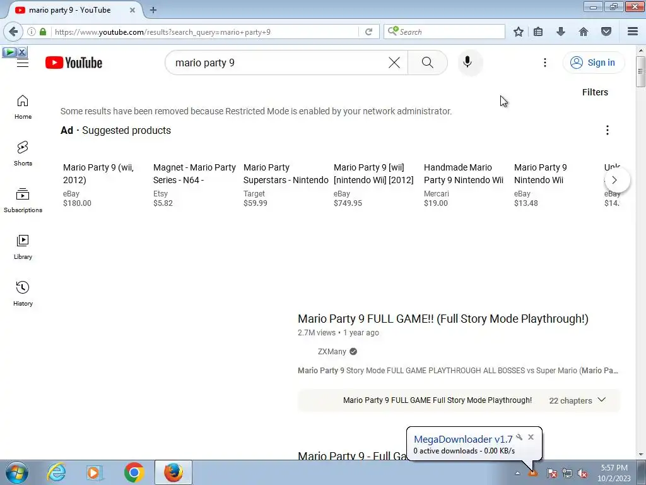Click the green padlock security icon
Image resolution: width=646 pixels, height=485 pixels.
coord(43,32)
